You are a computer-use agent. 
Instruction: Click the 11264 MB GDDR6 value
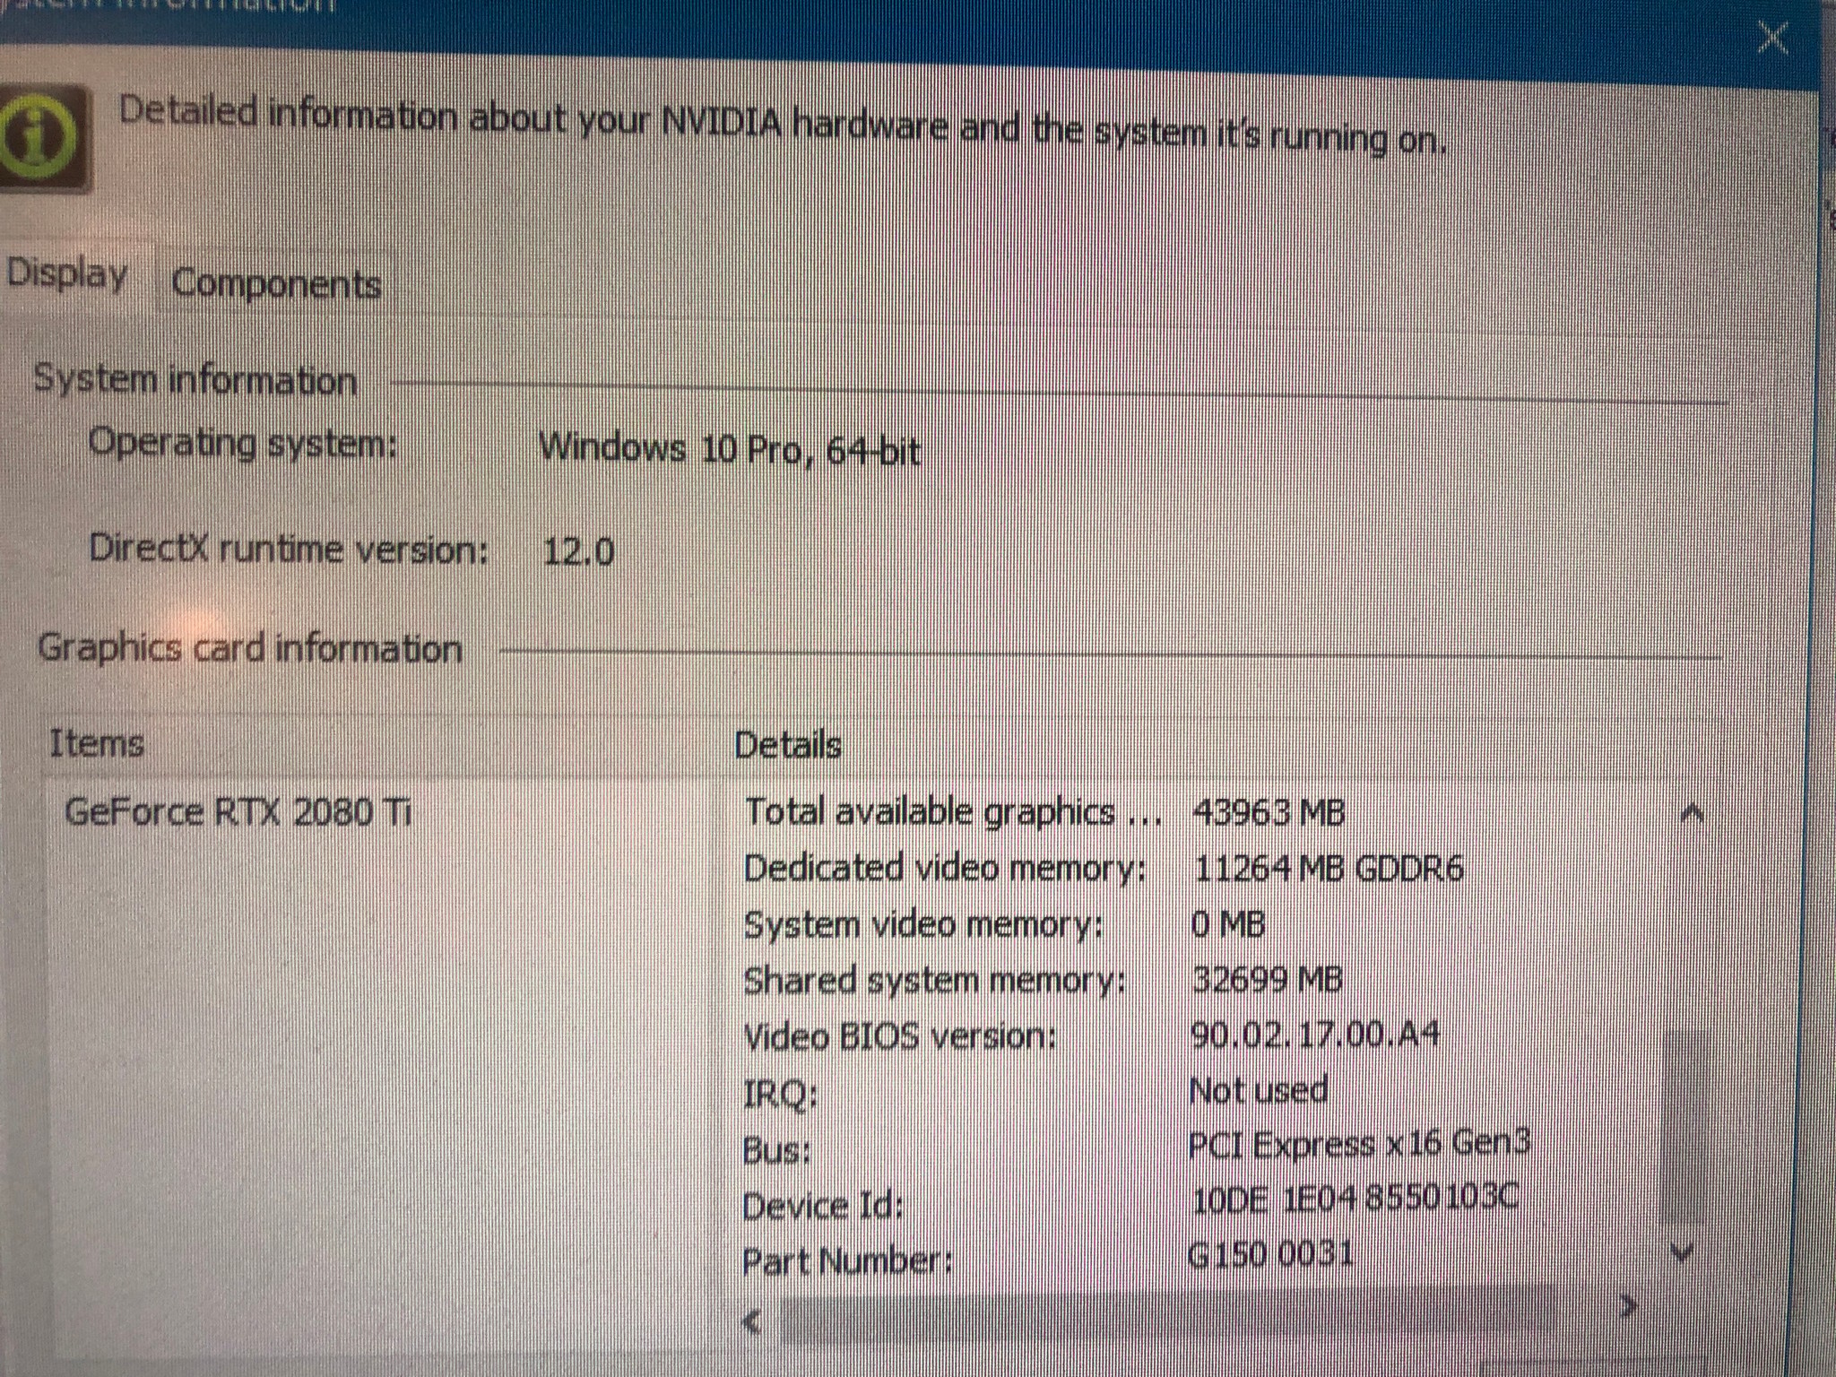click(x=1329, y=868)
